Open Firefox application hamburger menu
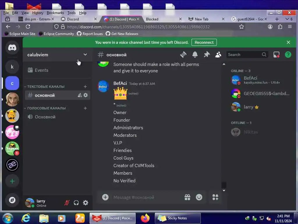The image size is (298, 224). click(290, 27)
